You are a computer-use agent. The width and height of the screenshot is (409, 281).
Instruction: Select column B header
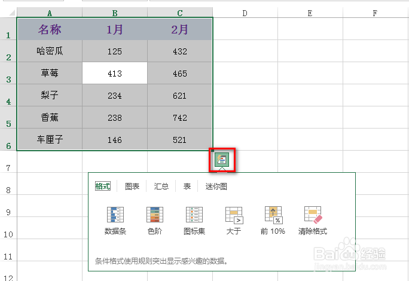(115, 13)
